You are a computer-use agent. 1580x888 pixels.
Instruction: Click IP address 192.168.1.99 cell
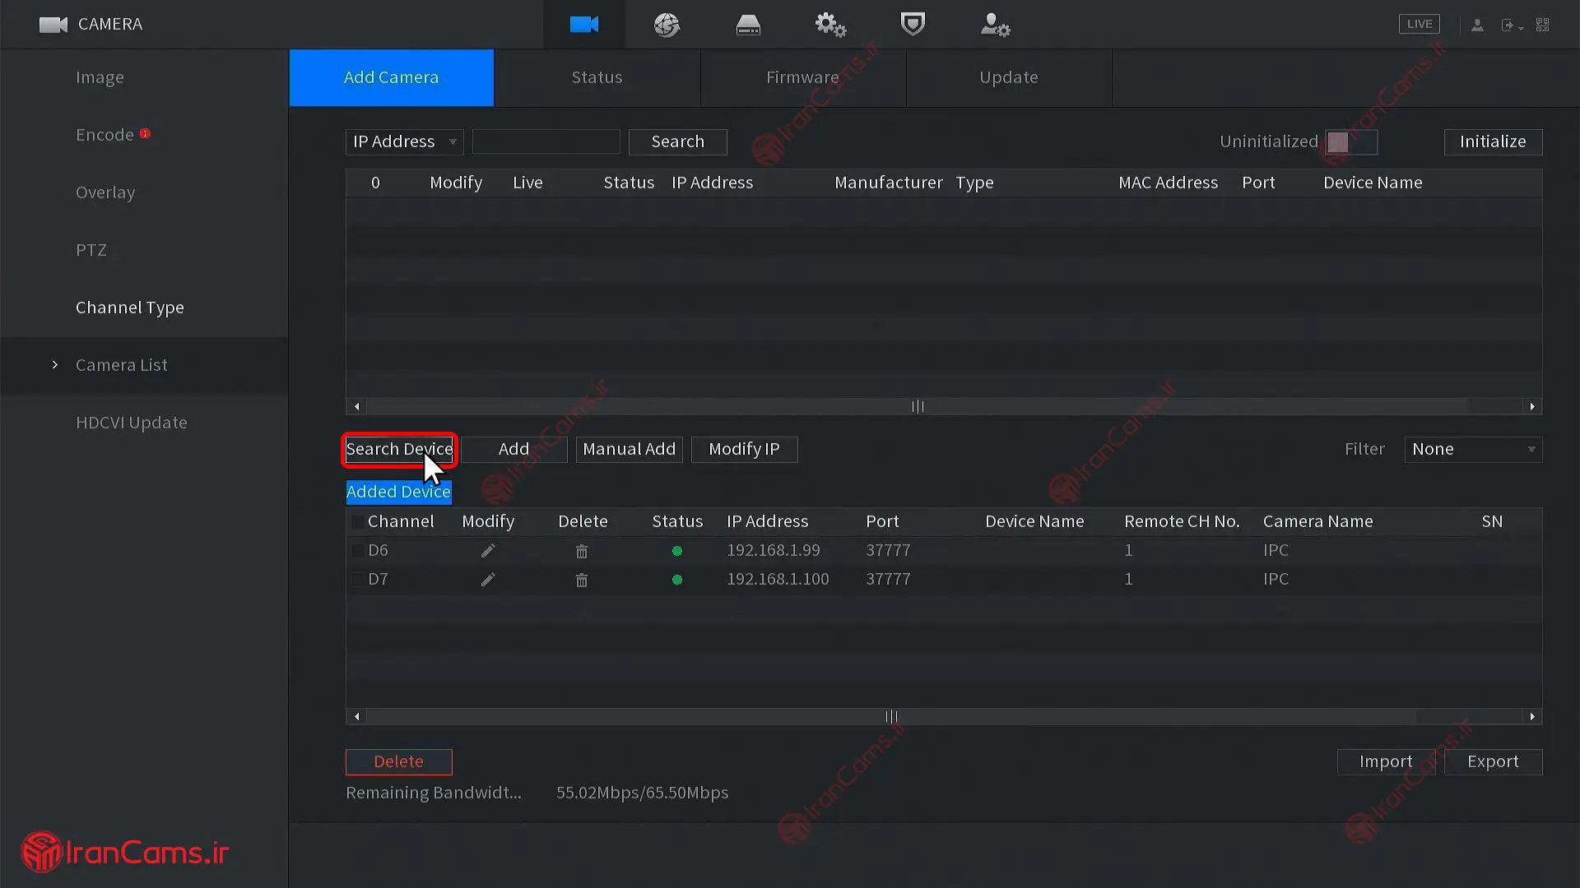(774, 551)
